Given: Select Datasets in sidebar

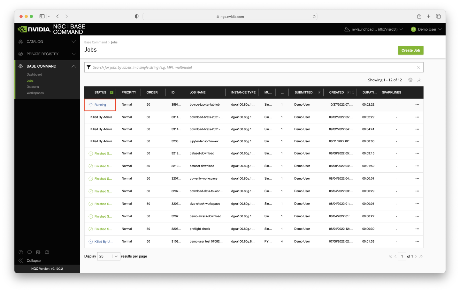Looking at the screenshot, I should [33, 87].
